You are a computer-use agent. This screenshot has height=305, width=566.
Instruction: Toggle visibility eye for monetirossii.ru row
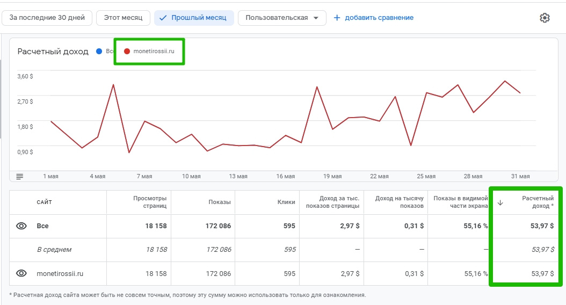(x=21, y=273)
